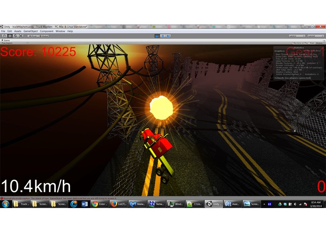The image size is (326, 232).
Task: Stop play mode with the Play button
Action: tap(157, 36)
